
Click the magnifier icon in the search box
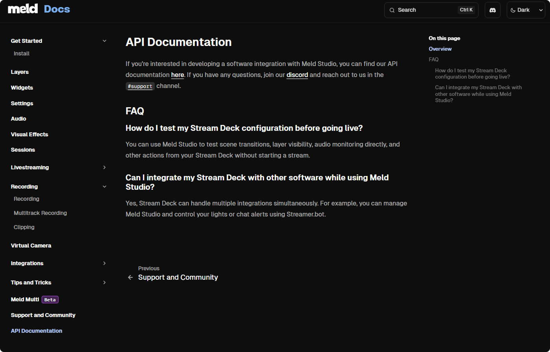pos(392,10)
